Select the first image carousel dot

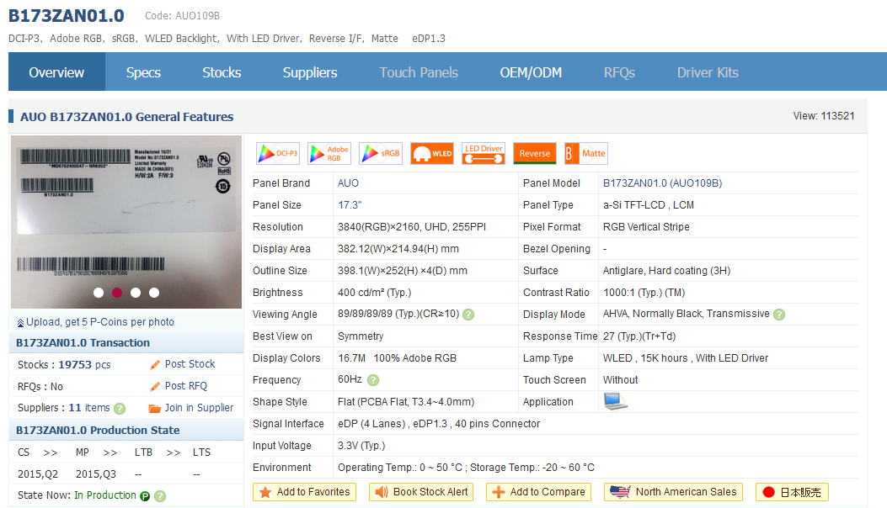coord(99,293)
